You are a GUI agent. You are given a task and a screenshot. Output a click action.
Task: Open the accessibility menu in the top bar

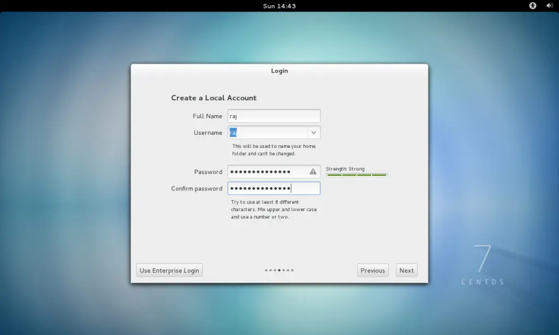tap(532, 5)
